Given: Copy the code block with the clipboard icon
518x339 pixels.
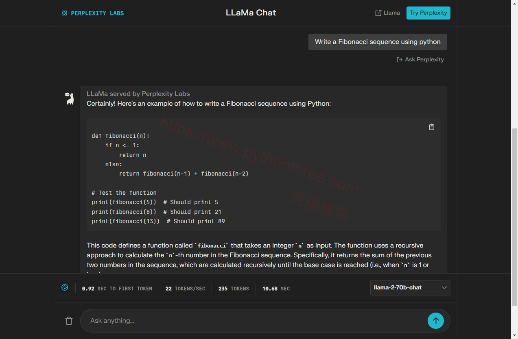Looking at the screenshot, I should 432,127.
